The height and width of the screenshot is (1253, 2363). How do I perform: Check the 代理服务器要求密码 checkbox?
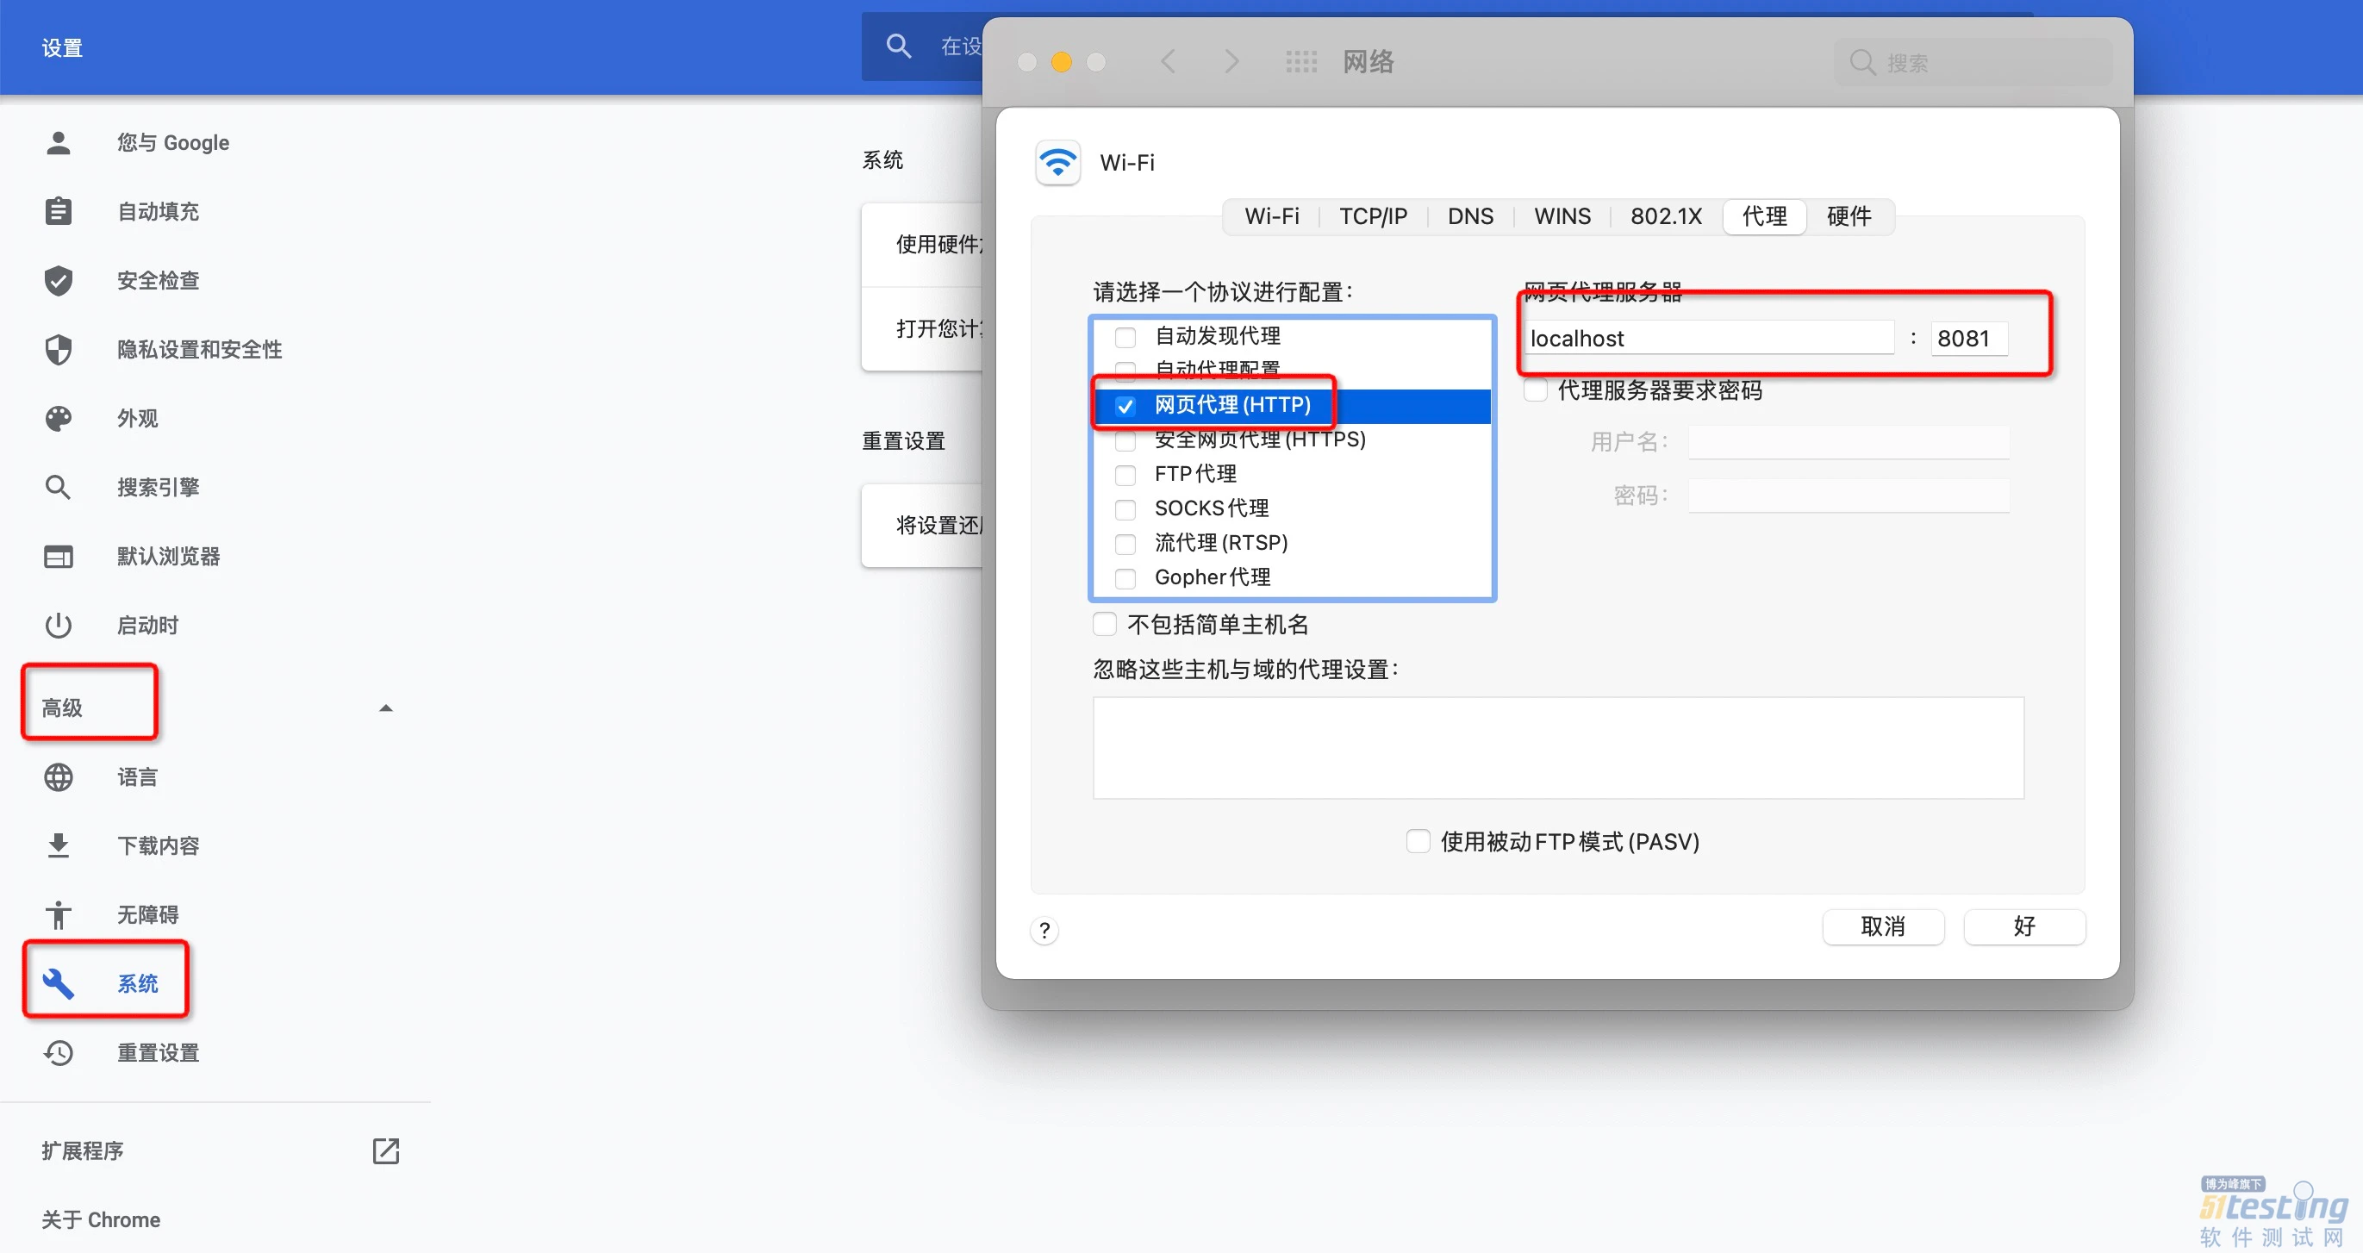pos(1536,390)
